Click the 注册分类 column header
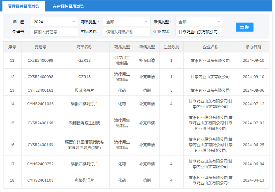This screenshot has height=192, width=275. tap(171, 47)
